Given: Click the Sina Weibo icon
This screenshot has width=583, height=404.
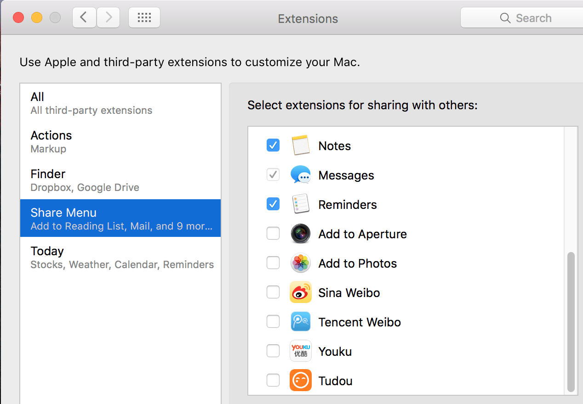Looking at the screenshot, I should coord(301,293).
